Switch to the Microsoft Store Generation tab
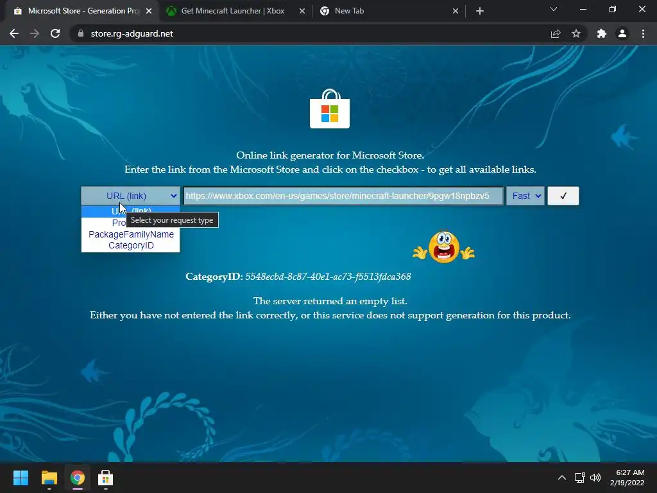 point(80,11)
